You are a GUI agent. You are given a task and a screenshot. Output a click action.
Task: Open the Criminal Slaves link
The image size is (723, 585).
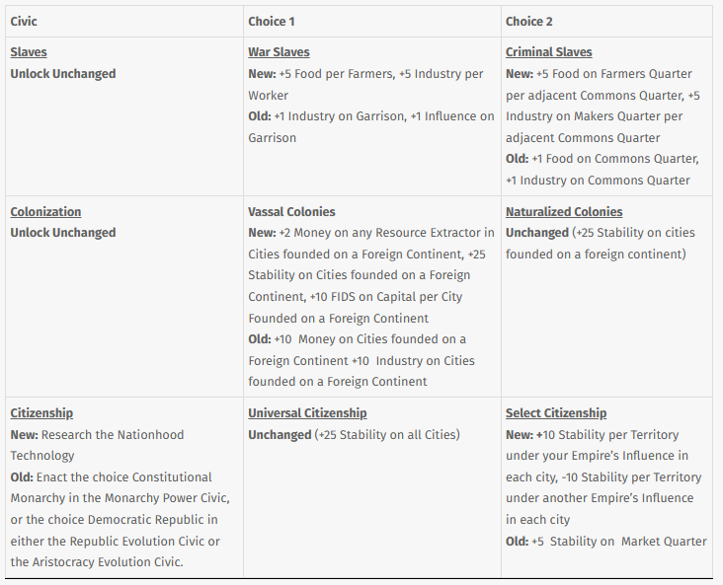(x=549, y=52)
